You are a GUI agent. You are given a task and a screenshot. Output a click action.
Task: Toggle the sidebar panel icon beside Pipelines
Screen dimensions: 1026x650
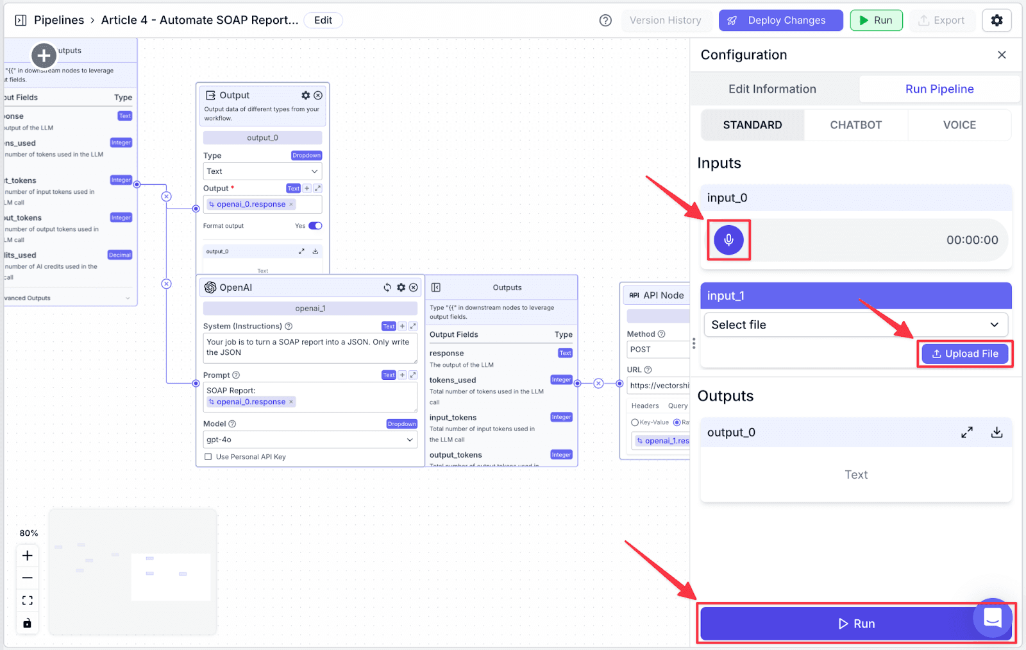click(x=21, y=20)
